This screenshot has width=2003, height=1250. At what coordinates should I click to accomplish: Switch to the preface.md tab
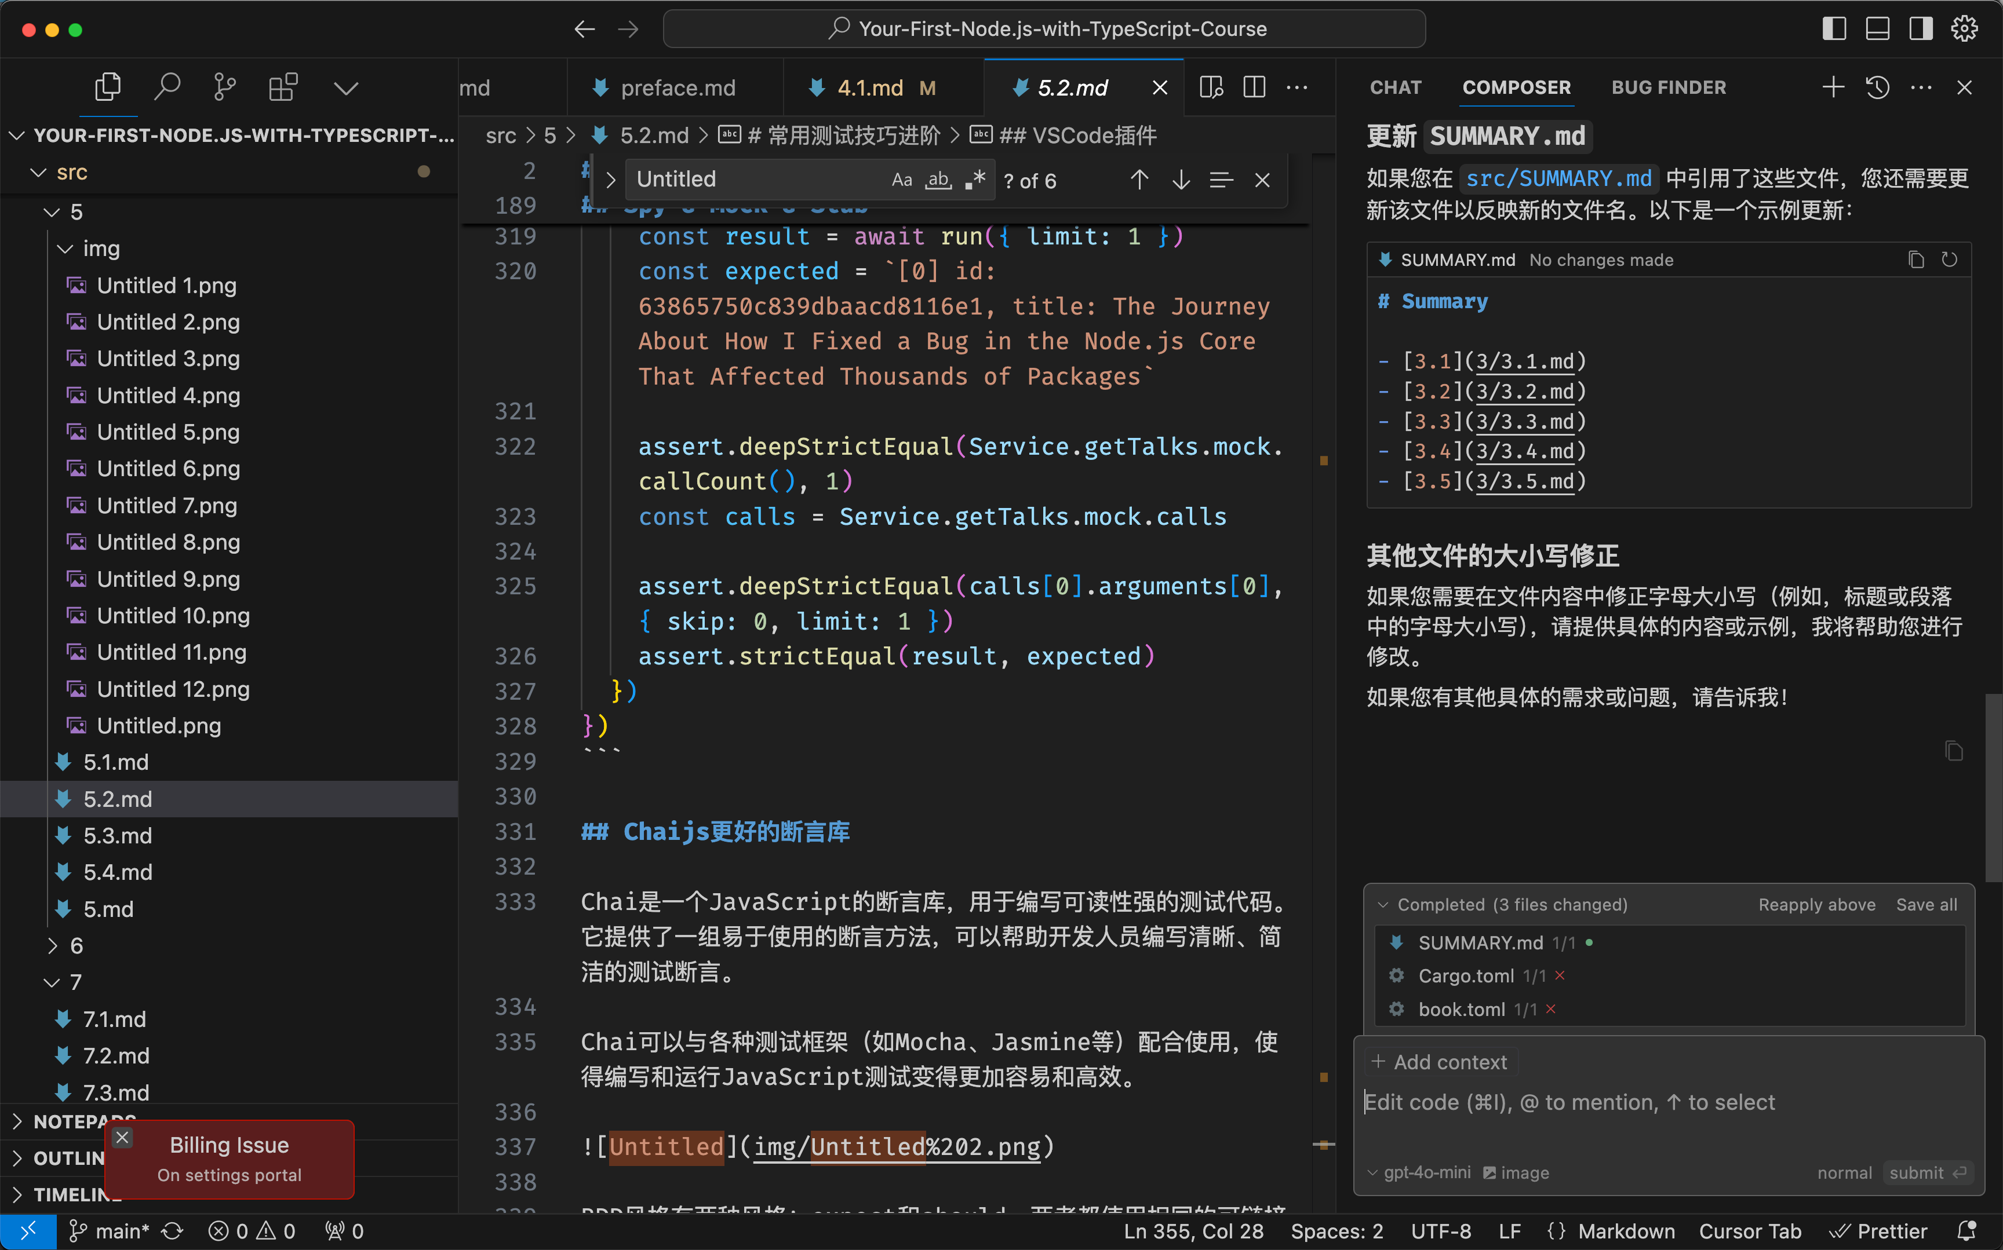pyautogui.click(x=676, y=87)
